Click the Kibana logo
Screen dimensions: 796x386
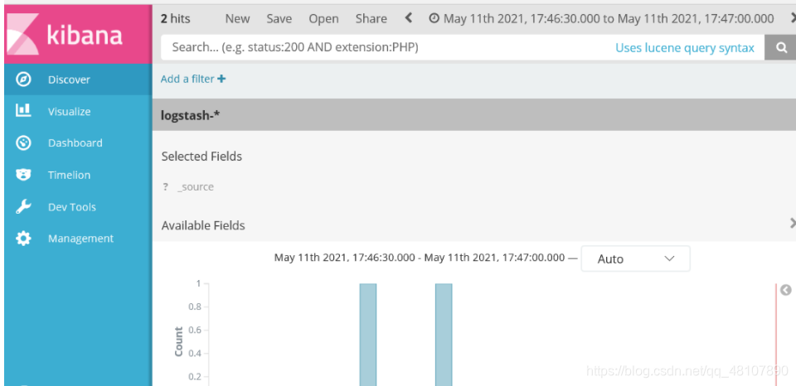click(78, 35)
